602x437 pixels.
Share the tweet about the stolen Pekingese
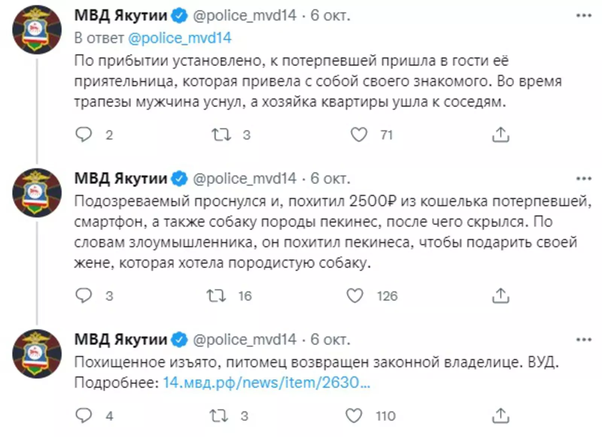coord(500,295)
